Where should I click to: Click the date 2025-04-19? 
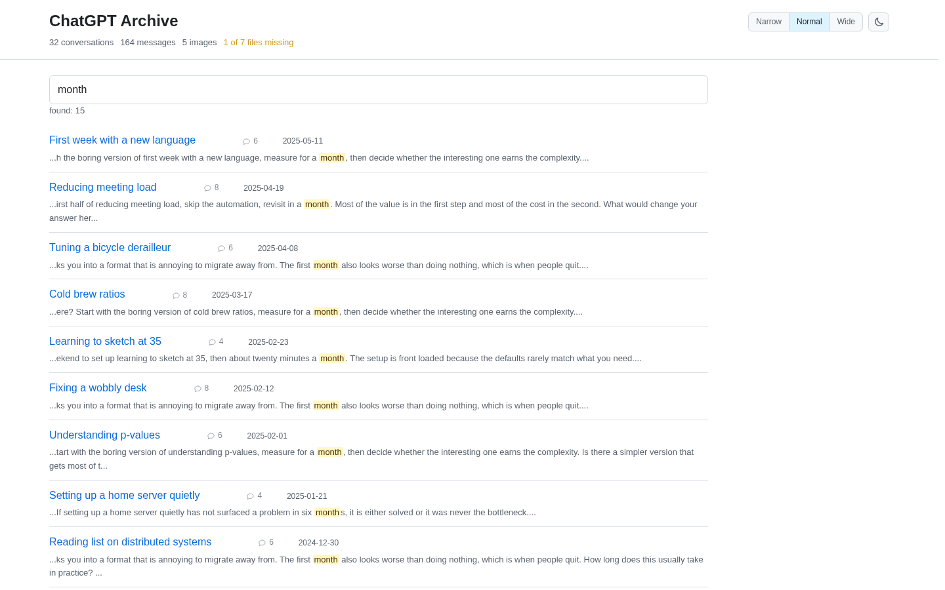point(264,188)
